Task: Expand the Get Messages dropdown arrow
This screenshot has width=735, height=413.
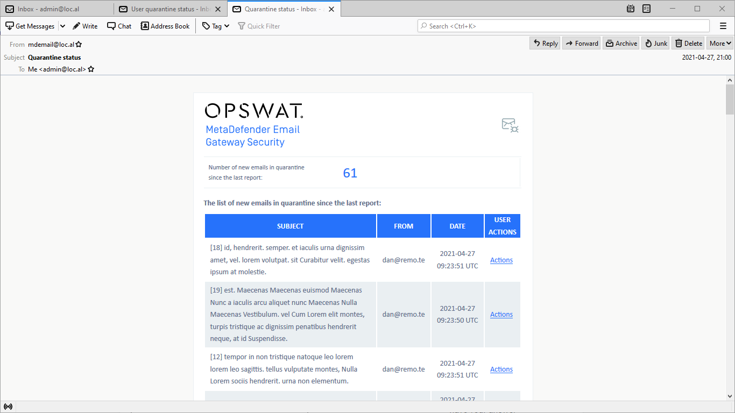Action: 62,26
